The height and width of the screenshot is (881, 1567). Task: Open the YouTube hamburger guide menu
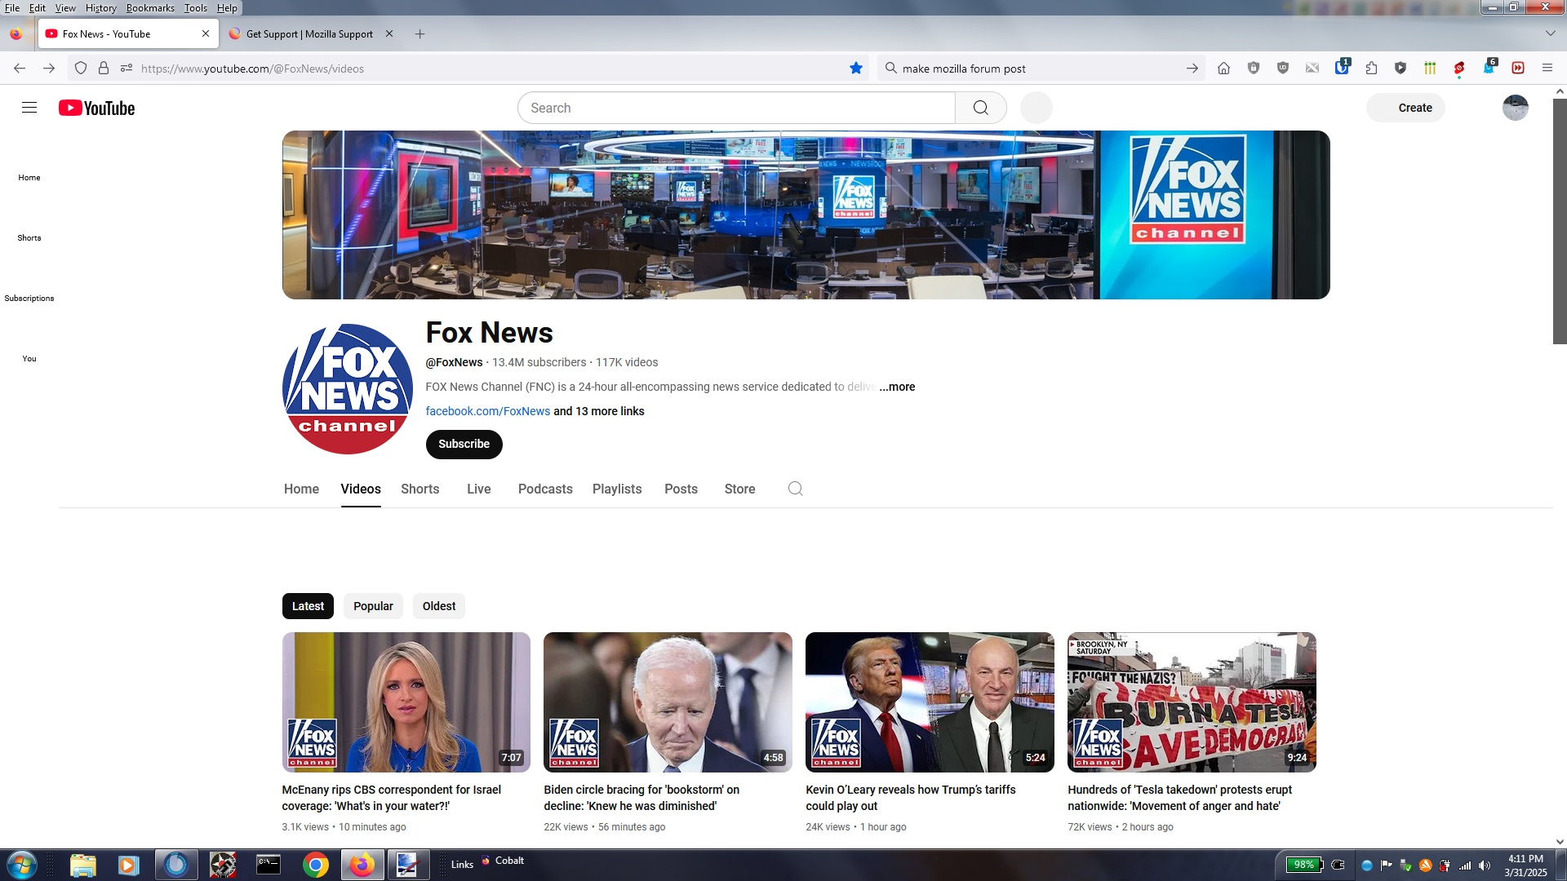(x=29, y=108)
